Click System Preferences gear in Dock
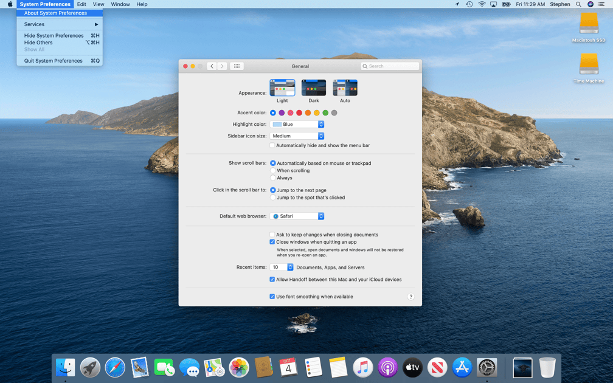613x383 pixels. (487, 368)
